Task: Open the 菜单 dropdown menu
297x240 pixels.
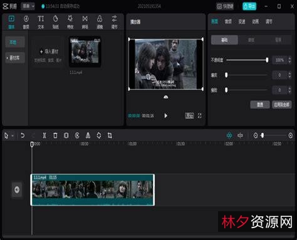Action: point(28,6)
